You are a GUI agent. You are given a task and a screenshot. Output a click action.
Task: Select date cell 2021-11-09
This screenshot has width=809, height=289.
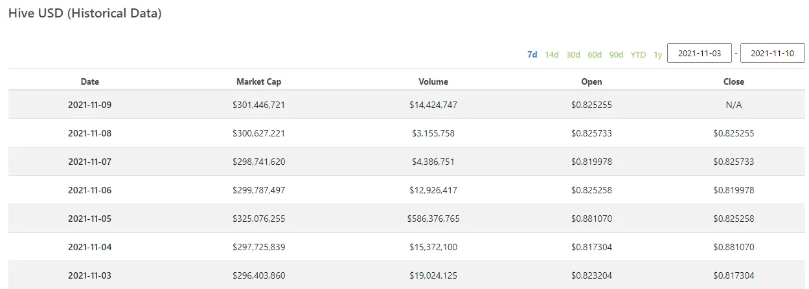click(x=90, y=105)
